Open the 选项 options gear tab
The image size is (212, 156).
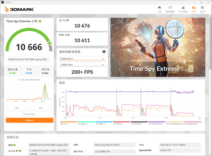(203, 9)
